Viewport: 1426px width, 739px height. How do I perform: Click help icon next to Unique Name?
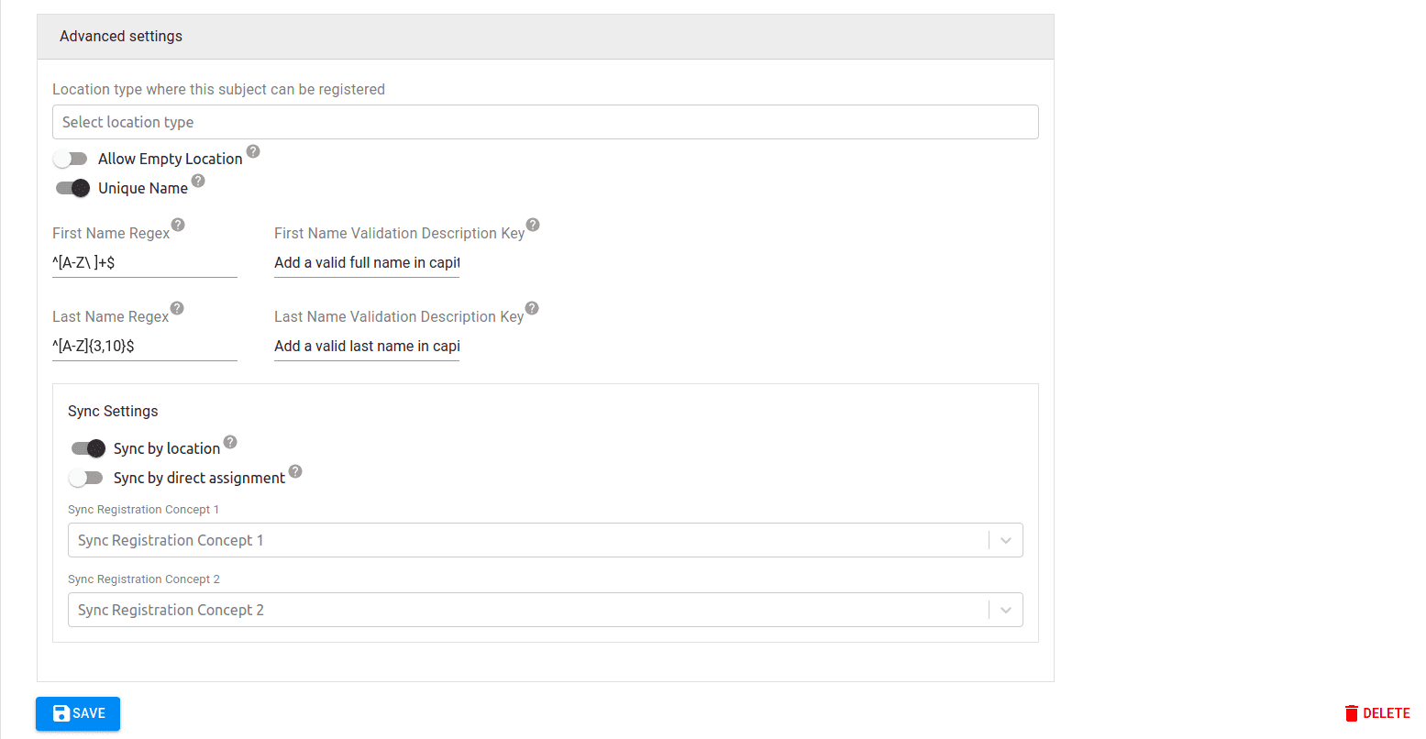click(x=198, y=181)
